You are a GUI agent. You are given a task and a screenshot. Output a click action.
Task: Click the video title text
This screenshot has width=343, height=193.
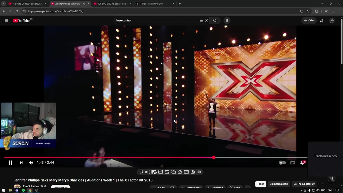click(x=83, y=180)
